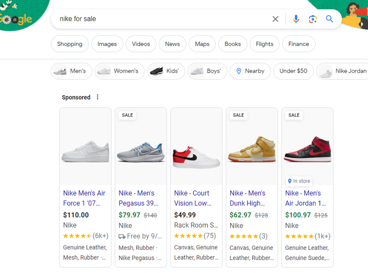Click the Free by 9/ delivery truck icon

coord(122,236)
